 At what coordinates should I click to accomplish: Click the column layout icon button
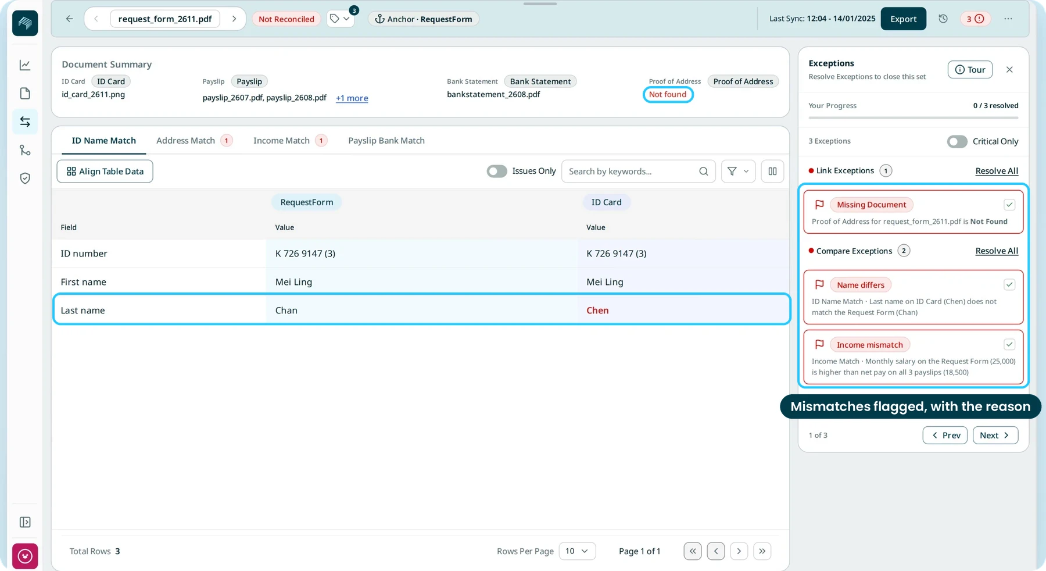tap(772, 171)
